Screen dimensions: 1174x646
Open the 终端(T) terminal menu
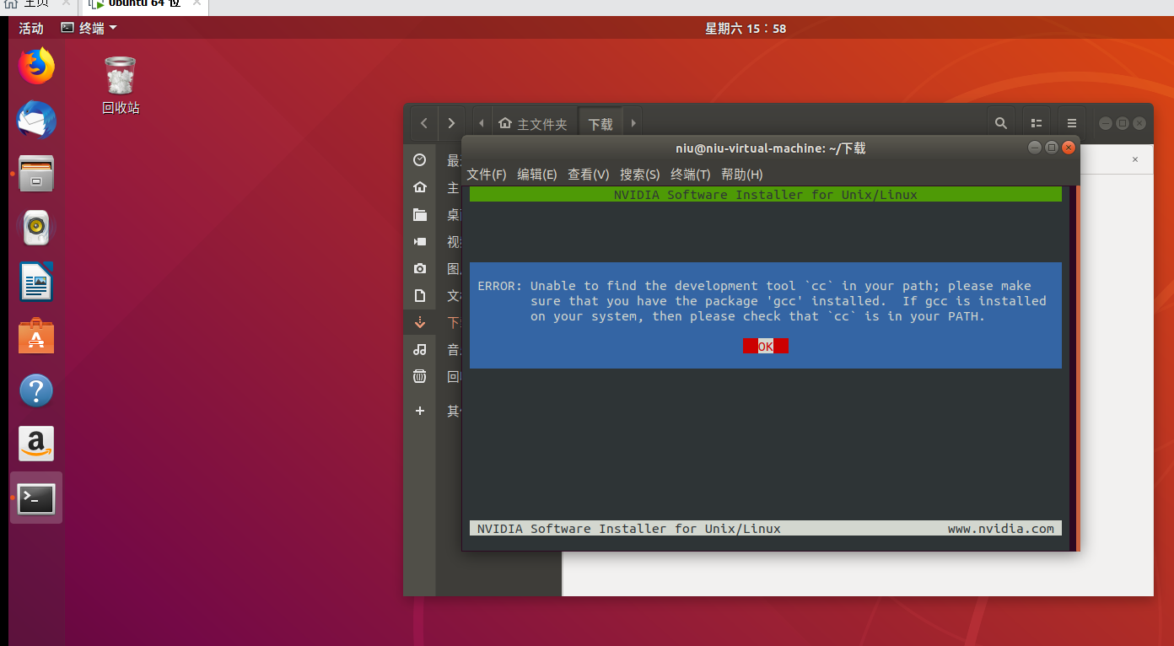click(691, 175)
